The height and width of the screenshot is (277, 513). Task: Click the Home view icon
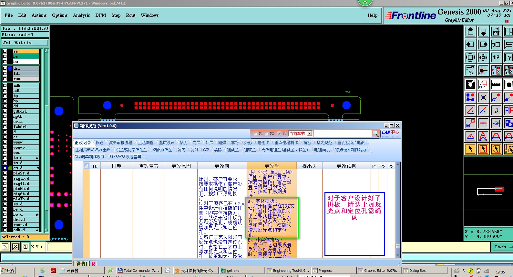tap(496, 32)
